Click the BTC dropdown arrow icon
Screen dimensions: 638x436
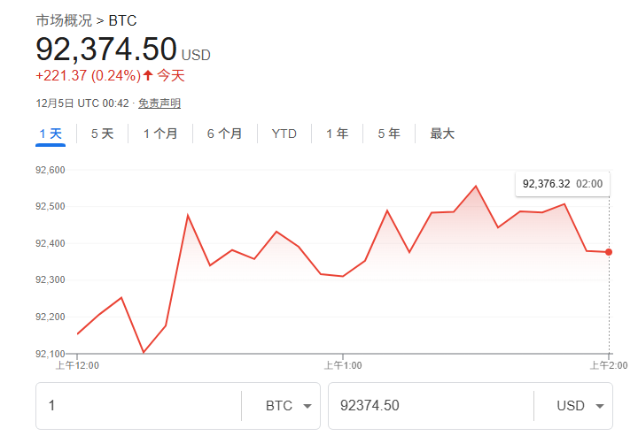tap(307, 406)
